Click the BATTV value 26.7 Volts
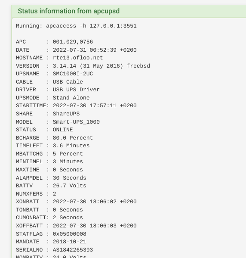246x258 pixels. point(70,186)
